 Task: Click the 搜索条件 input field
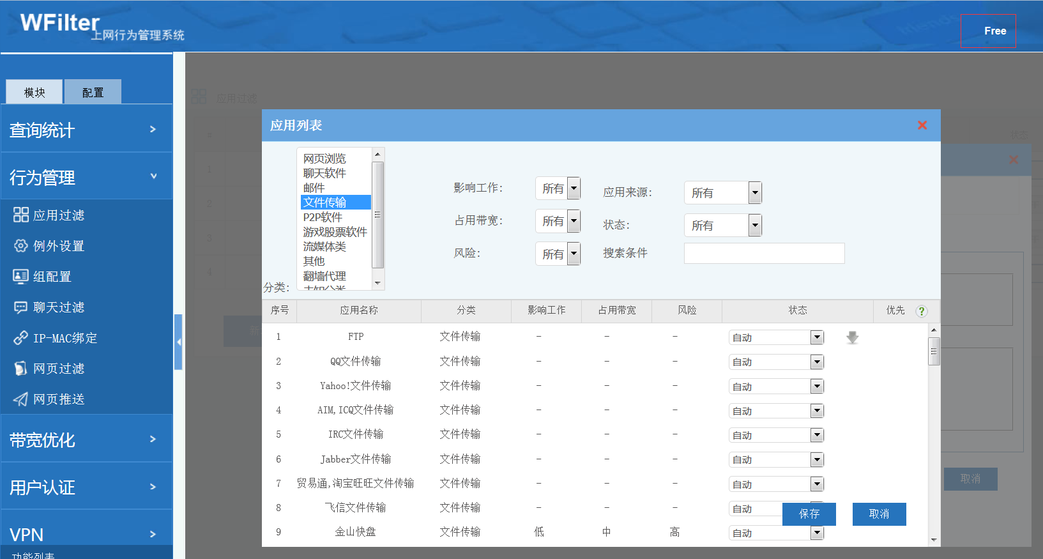(764, 254)
